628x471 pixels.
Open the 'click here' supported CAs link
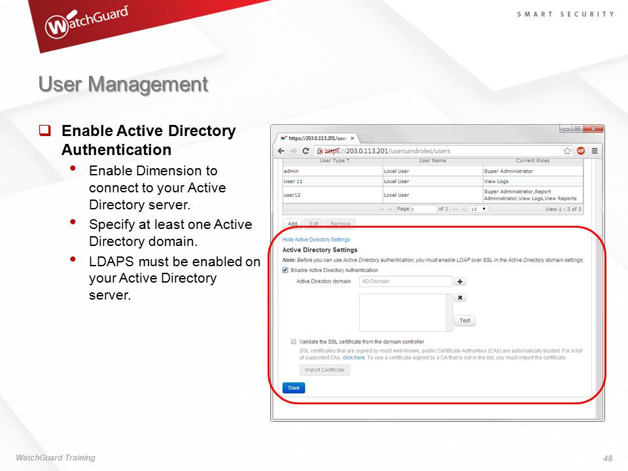coord(354,358)
